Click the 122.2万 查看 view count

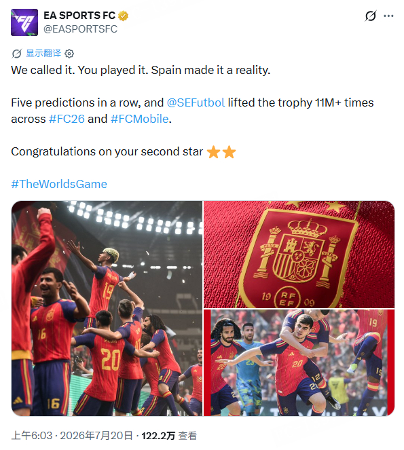coord(169,436)
